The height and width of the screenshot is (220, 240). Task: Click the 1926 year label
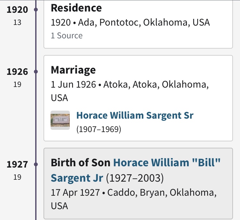click(17, 72)
